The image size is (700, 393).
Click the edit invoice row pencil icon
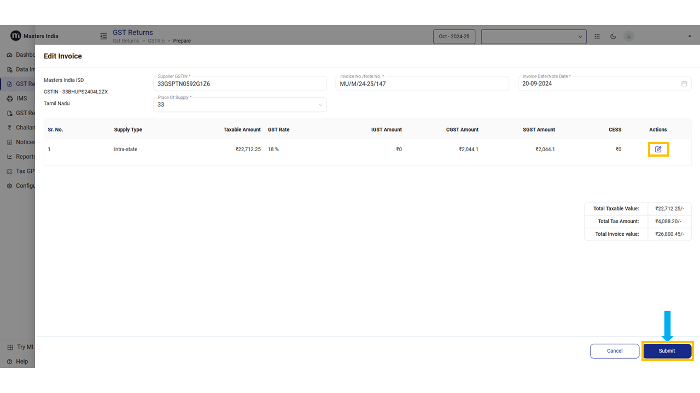[x=658, y=149]
